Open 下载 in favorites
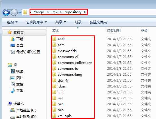156x119 pixels. 20,39
